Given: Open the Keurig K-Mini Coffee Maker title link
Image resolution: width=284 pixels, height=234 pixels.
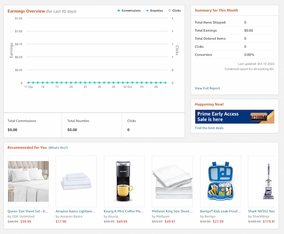Looking at the screenshot, I should (x=124, y=211).
